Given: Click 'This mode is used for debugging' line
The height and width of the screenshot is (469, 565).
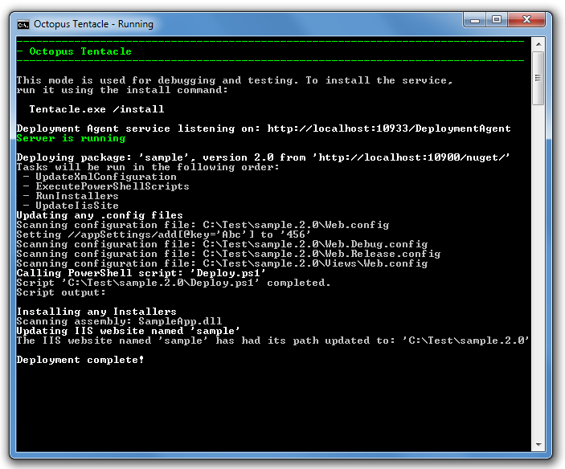Looking at the screenshot, I should [235, 80].
